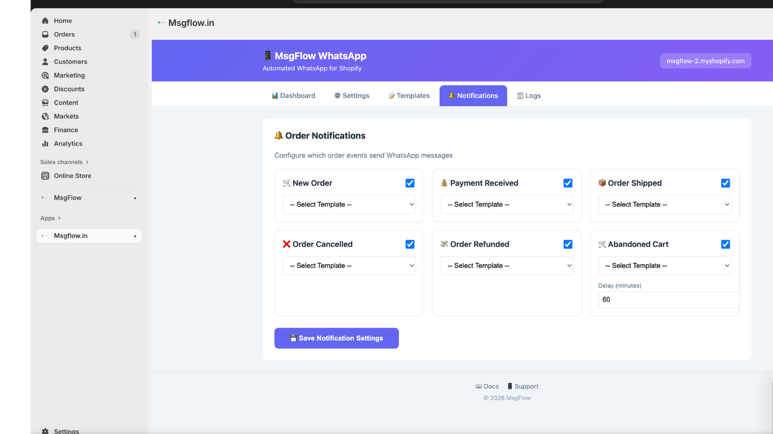Open the Docs link in footer
The image size is (773, 434).
coord(487,386)
